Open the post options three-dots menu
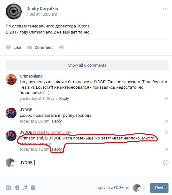Screen dimensions: 172x195 pyautogui.click(x=166, y=9)
